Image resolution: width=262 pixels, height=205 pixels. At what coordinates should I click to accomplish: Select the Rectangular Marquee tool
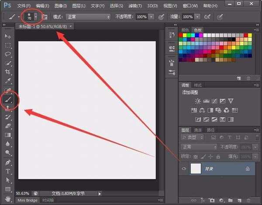coord(8,45)
